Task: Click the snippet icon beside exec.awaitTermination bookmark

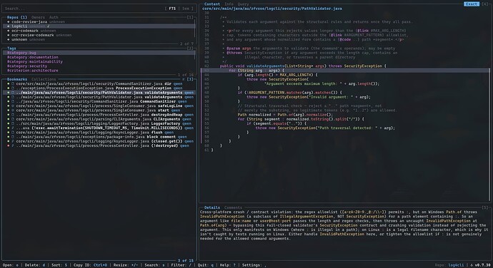Action: [x=13, y=128]
